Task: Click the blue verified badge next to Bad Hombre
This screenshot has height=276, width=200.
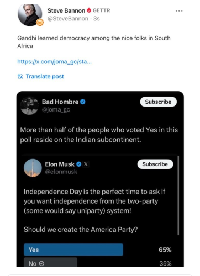Action: tap(83, 102)
